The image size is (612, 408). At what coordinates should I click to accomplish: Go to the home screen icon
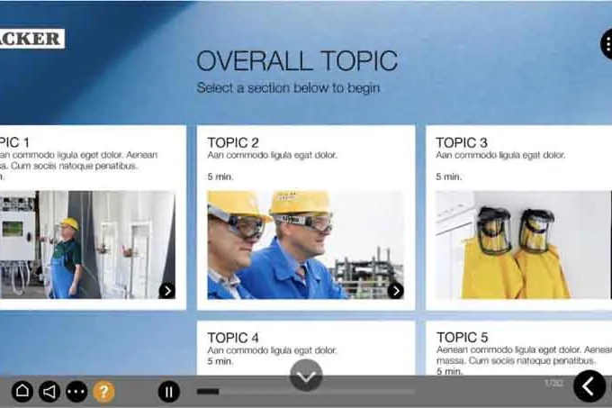[22, 391]
